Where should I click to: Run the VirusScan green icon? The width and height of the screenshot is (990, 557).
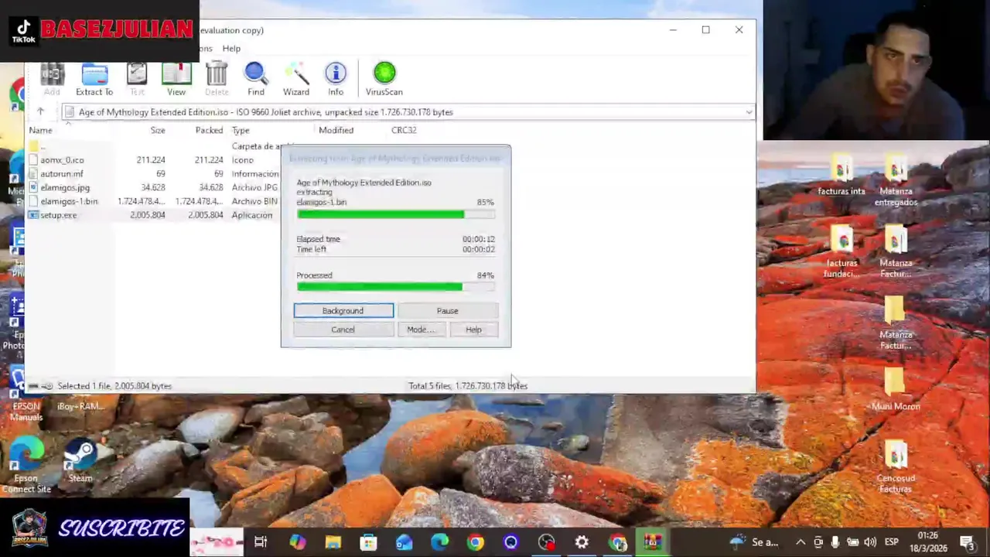[384, 80]
